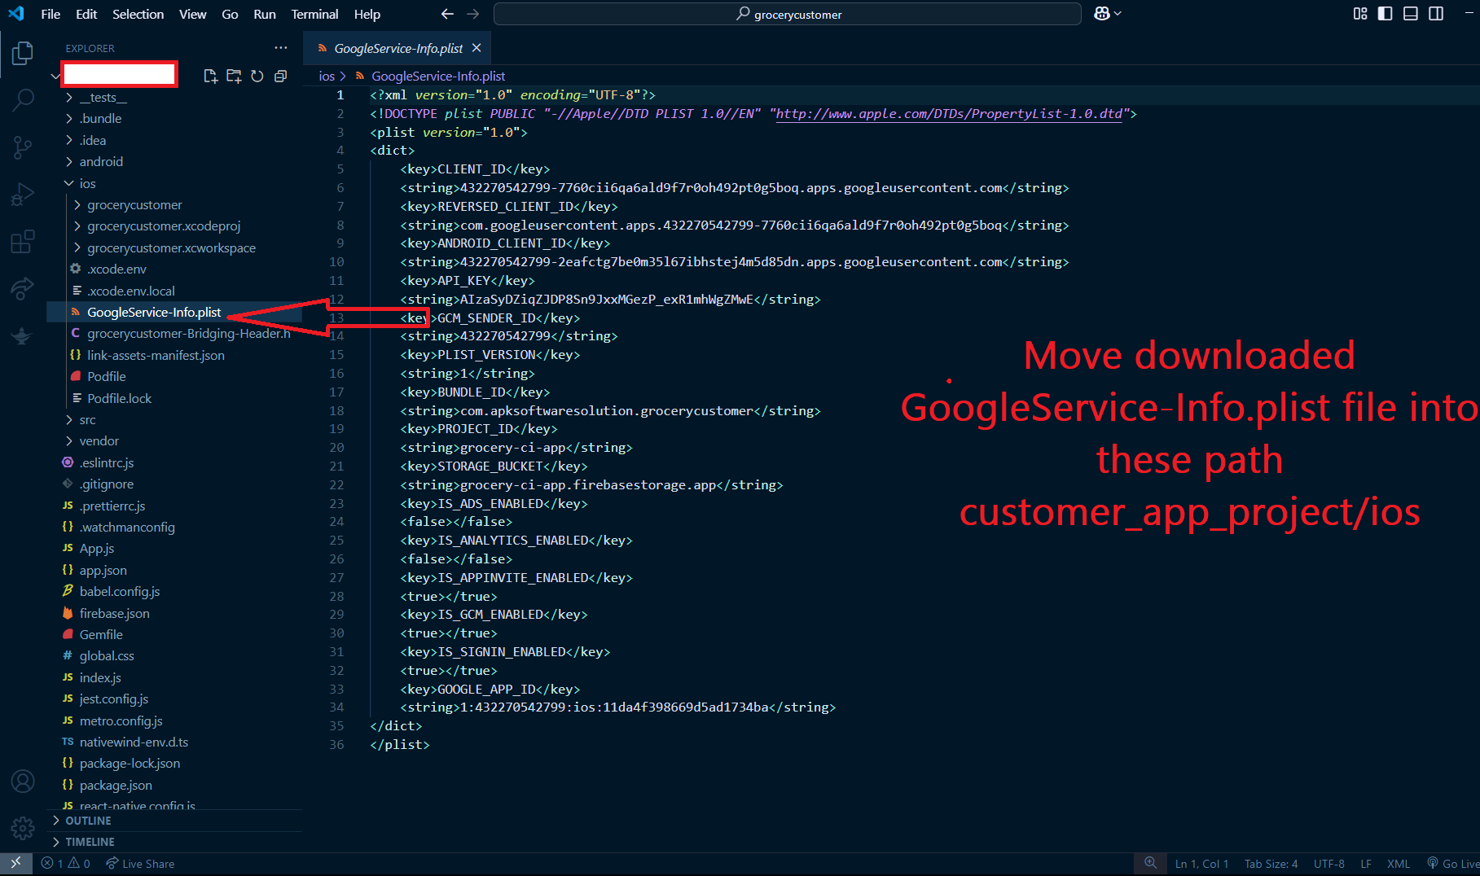This screenshot has height=876, width=1480.
Task: Open the Search view in activity bar
Action: coord(23,99)
